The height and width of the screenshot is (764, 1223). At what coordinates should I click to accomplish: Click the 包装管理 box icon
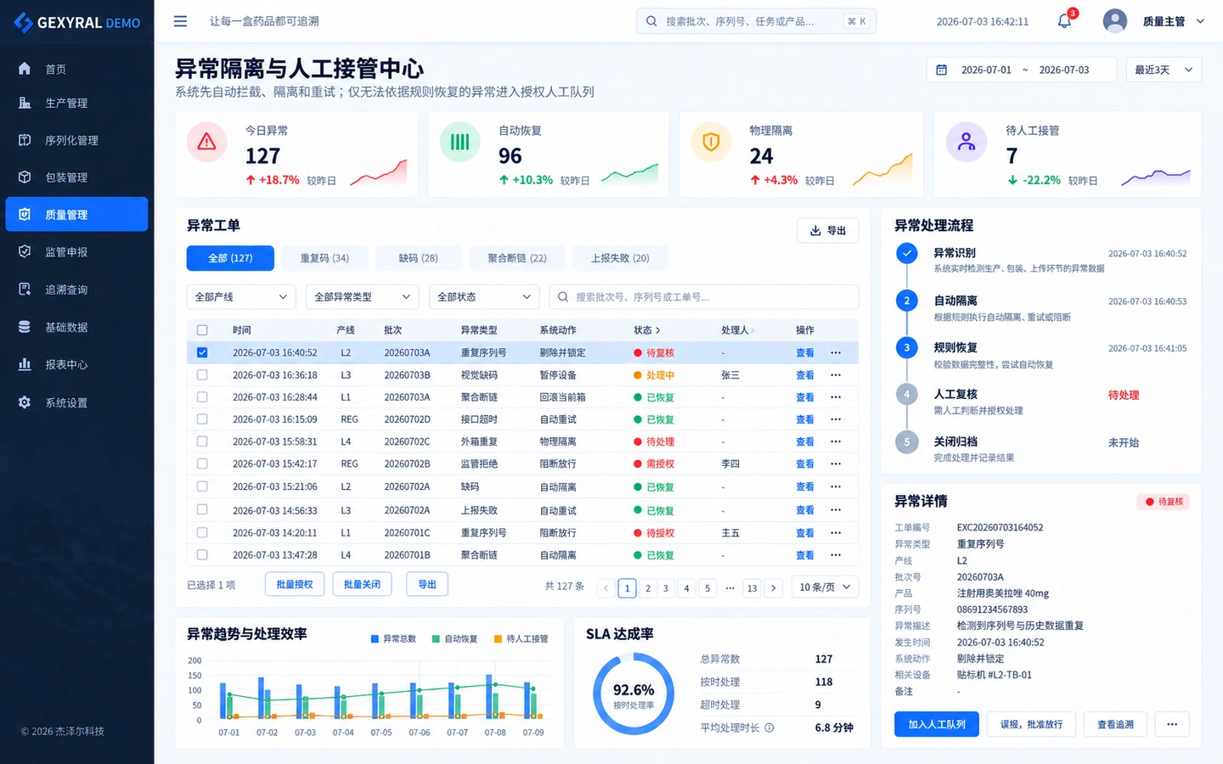[25, 177]
